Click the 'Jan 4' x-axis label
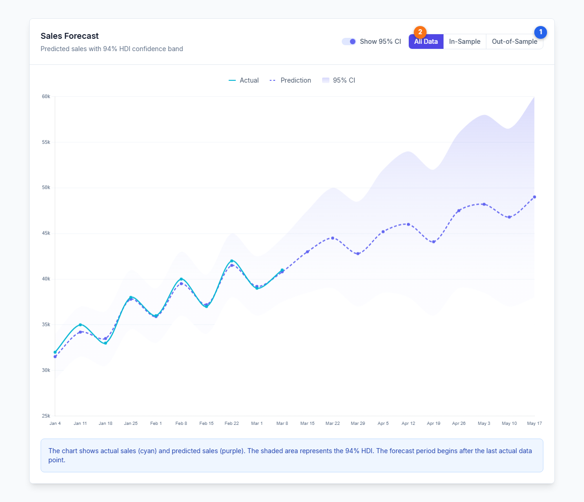This screenshot has height=502, width=584. (55, 424)
